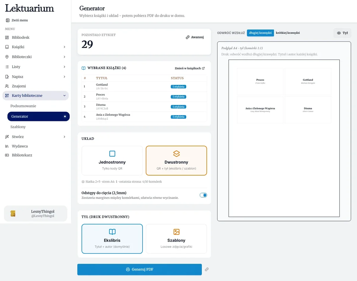Select the Dwustronny layout option
This screenshot has width=357, height=281.
tap(176, 161)
